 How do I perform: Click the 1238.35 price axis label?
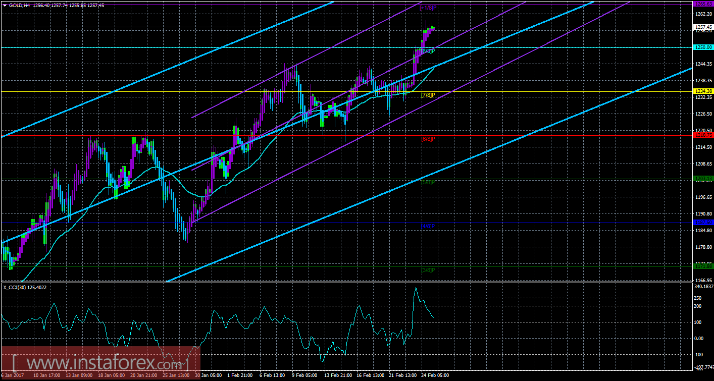pyautogui.click(x=703, y=80)
